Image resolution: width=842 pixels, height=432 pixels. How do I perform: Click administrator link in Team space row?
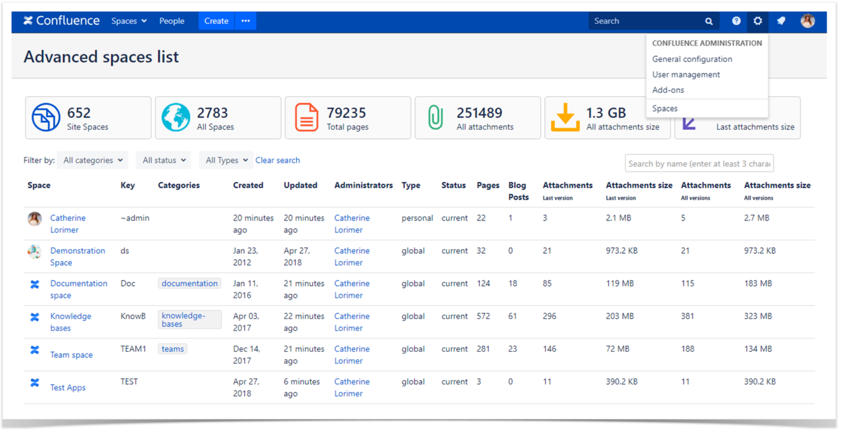352,355
